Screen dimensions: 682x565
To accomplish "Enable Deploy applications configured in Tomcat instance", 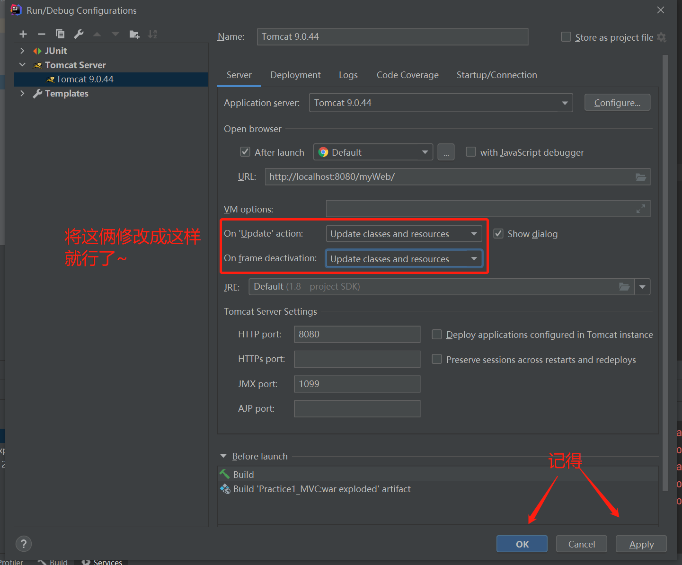I will pos(437,335).
